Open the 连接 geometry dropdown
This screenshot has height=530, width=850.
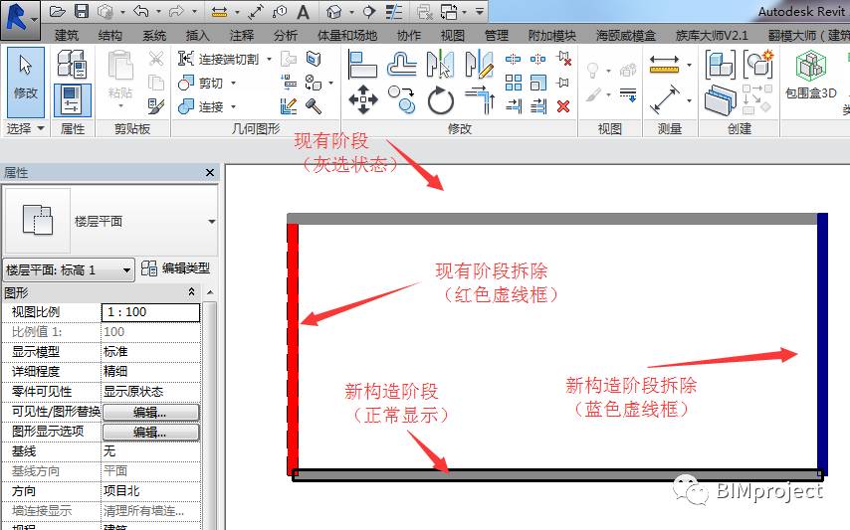[233, 106]
